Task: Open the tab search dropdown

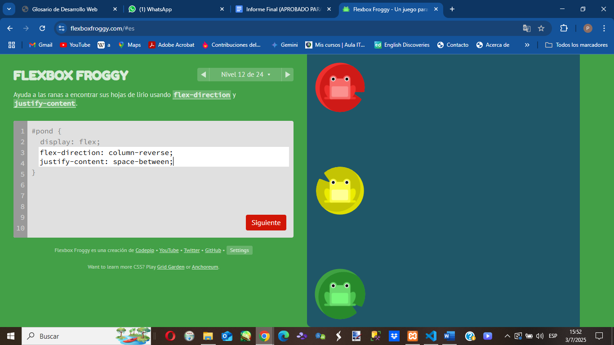Action: click(x=8, y=9)
